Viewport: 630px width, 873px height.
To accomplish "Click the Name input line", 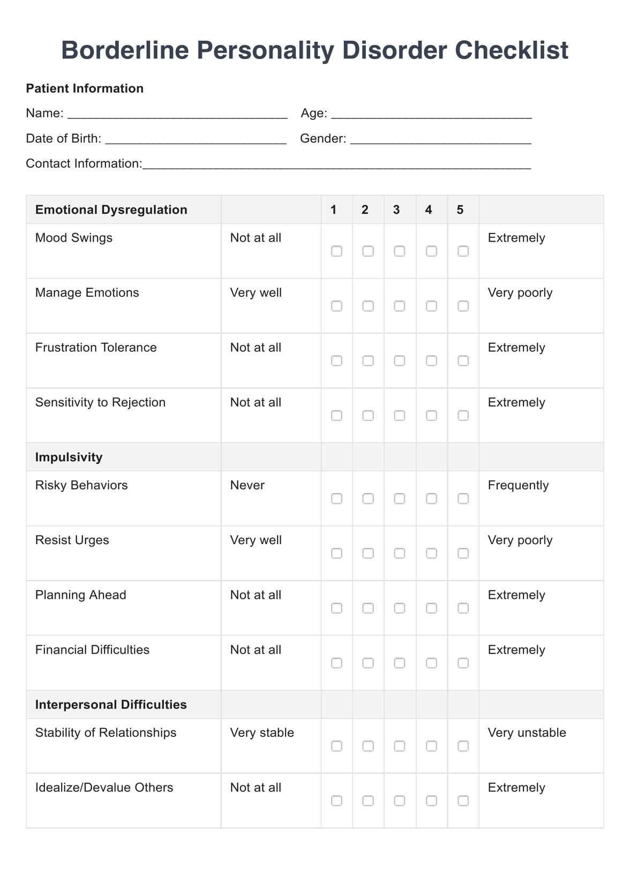I will pyautogui.click(x=177, y=114).
